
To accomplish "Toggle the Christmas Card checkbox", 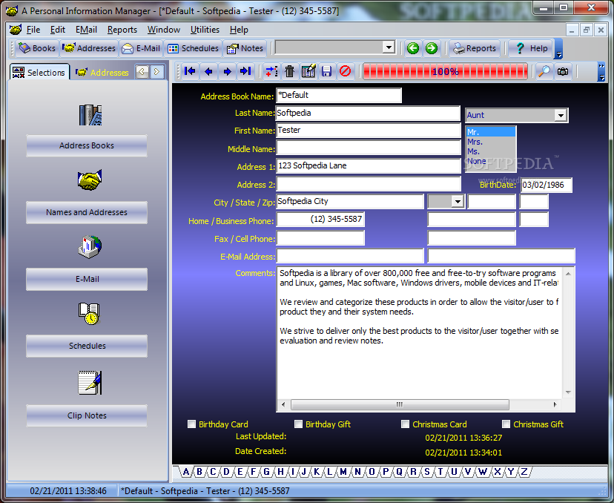I will coord(406,424).
